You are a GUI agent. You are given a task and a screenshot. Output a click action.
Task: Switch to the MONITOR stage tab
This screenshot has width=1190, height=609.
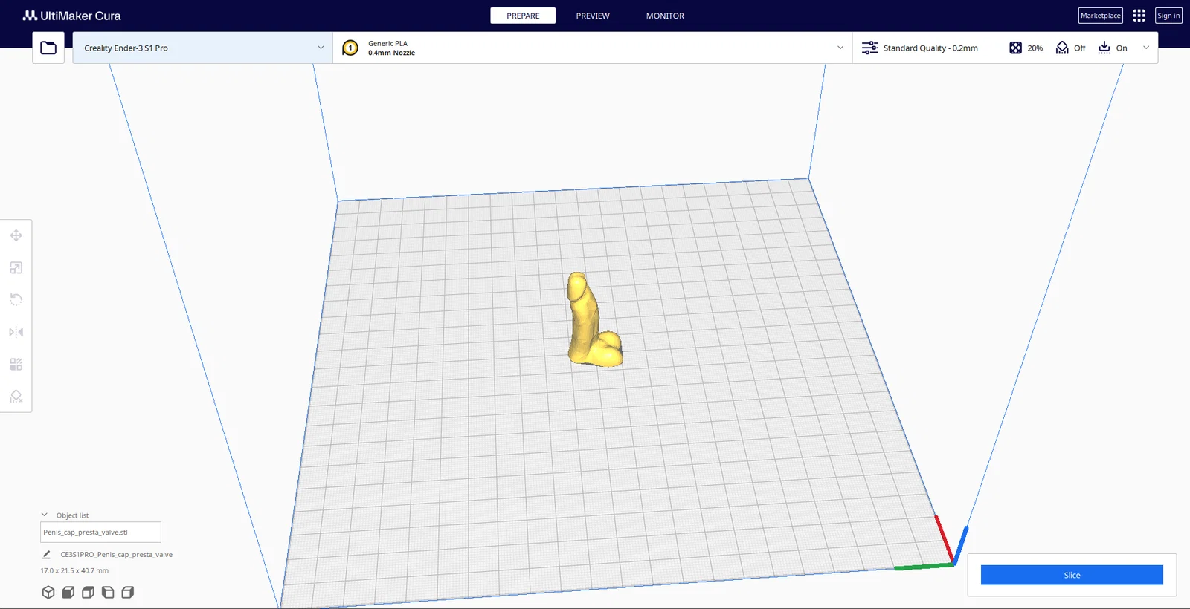[x=665, y=16]
